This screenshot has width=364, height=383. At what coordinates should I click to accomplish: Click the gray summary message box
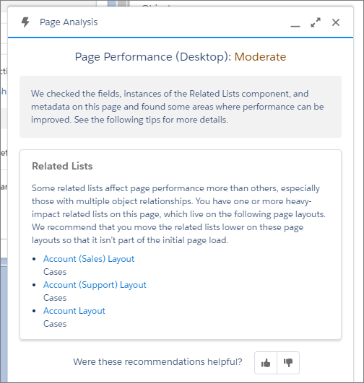pyautogui.click(x=181, y=107)
